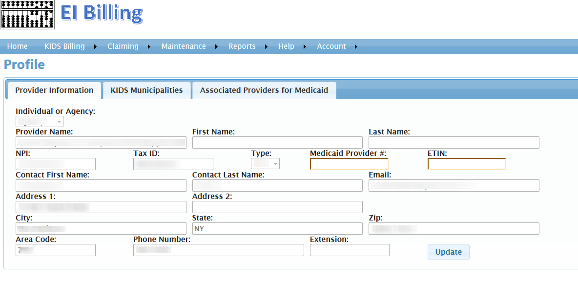The width and height of the screenshot is (578, 285).
Task: Click the State field showing NY
Action: (277, 229)
